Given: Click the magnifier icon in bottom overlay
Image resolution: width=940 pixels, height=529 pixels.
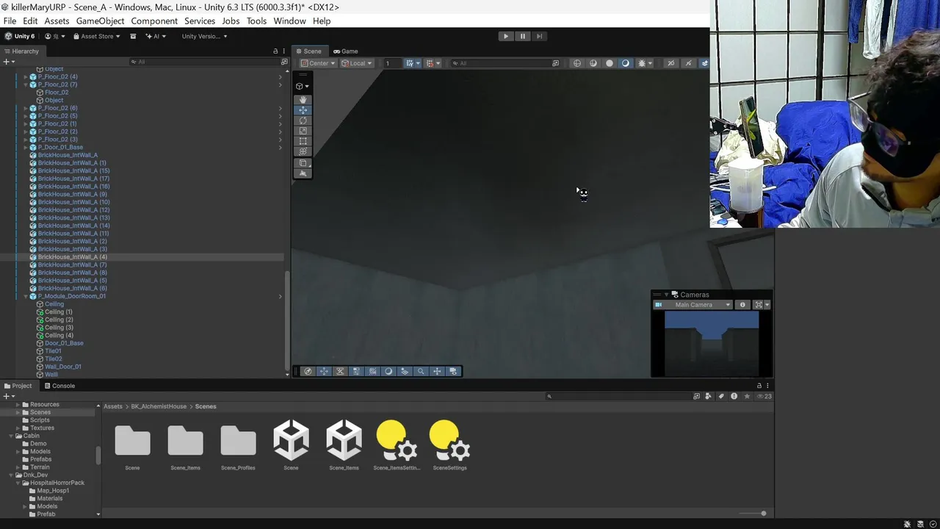Looking at the screenshot, I should click(421, 371).
